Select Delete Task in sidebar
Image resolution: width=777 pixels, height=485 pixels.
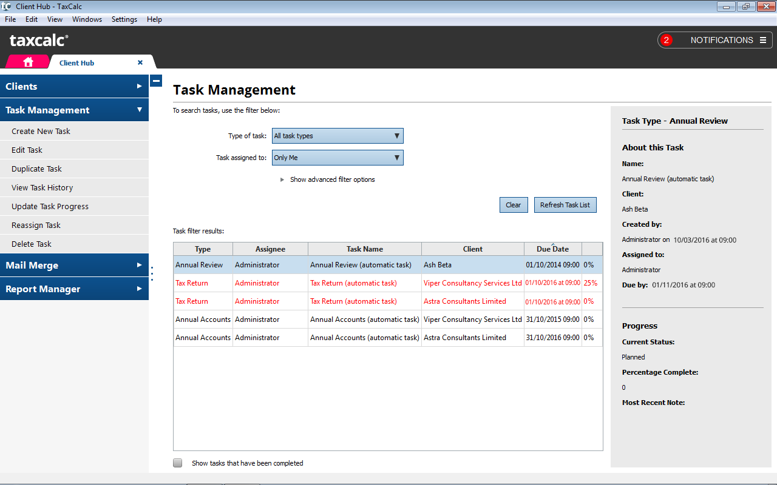pyautogui.click(x=74, y=244)
